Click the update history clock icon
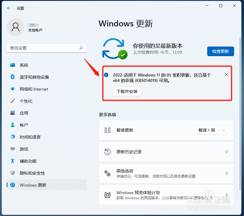This screenshot has height=216, width=244. coord(107,152)
